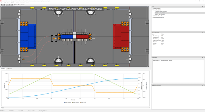Click the double chevron fast-forward icon
Image resolution: width=205 pixels, height=112 pixels.
(9, 5)
